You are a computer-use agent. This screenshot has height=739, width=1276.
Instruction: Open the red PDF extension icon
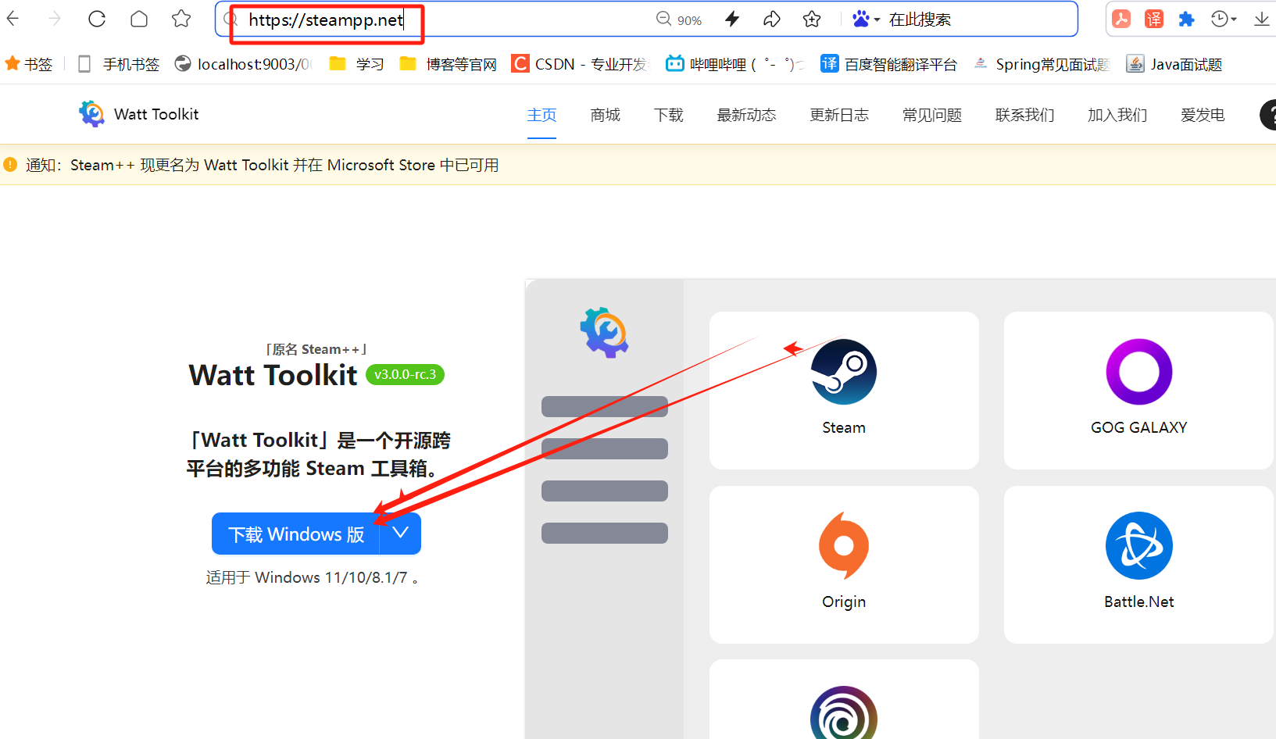point(1121,20)
